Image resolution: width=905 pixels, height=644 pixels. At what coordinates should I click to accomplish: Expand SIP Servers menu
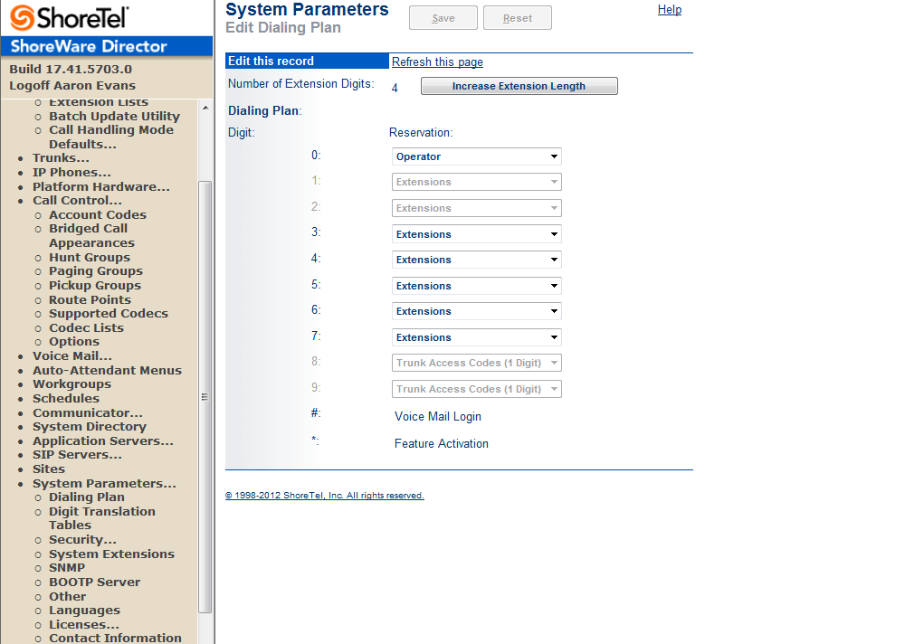77,455
